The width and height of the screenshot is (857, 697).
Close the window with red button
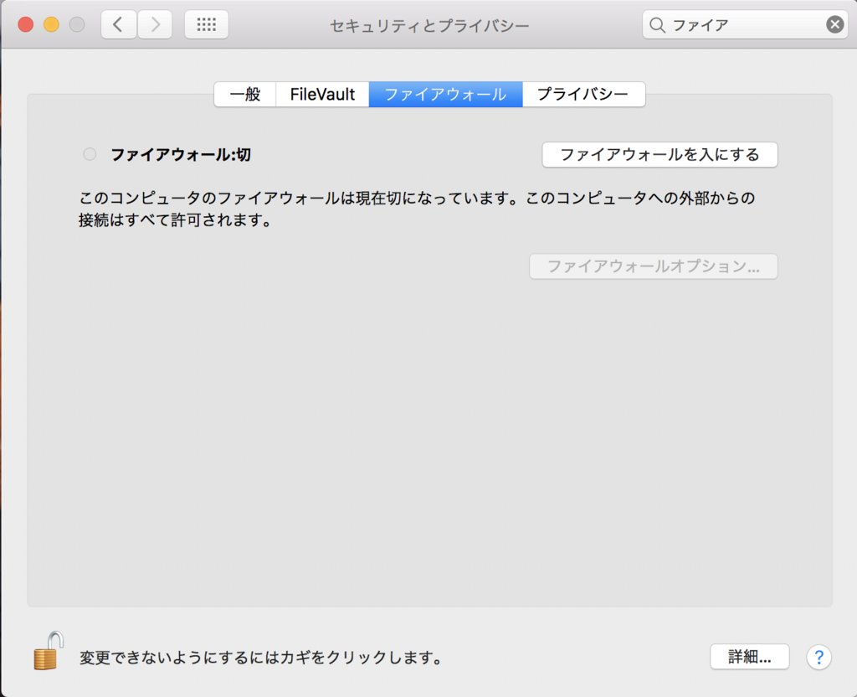26,24
